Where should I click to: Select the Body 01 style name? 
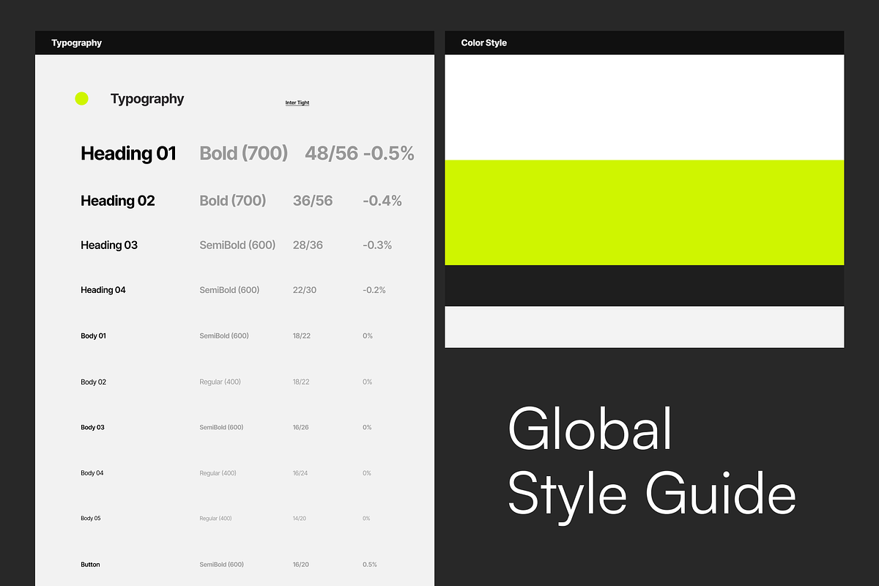pos(94,336)
